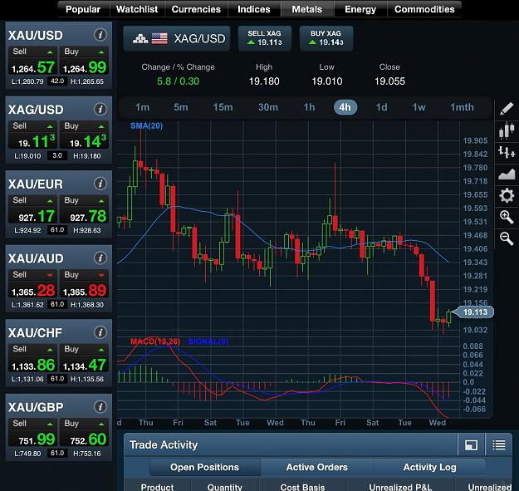
Task: Buy XAG/USD at 19.143 in sidebar
Action: (x=84, y=135)
